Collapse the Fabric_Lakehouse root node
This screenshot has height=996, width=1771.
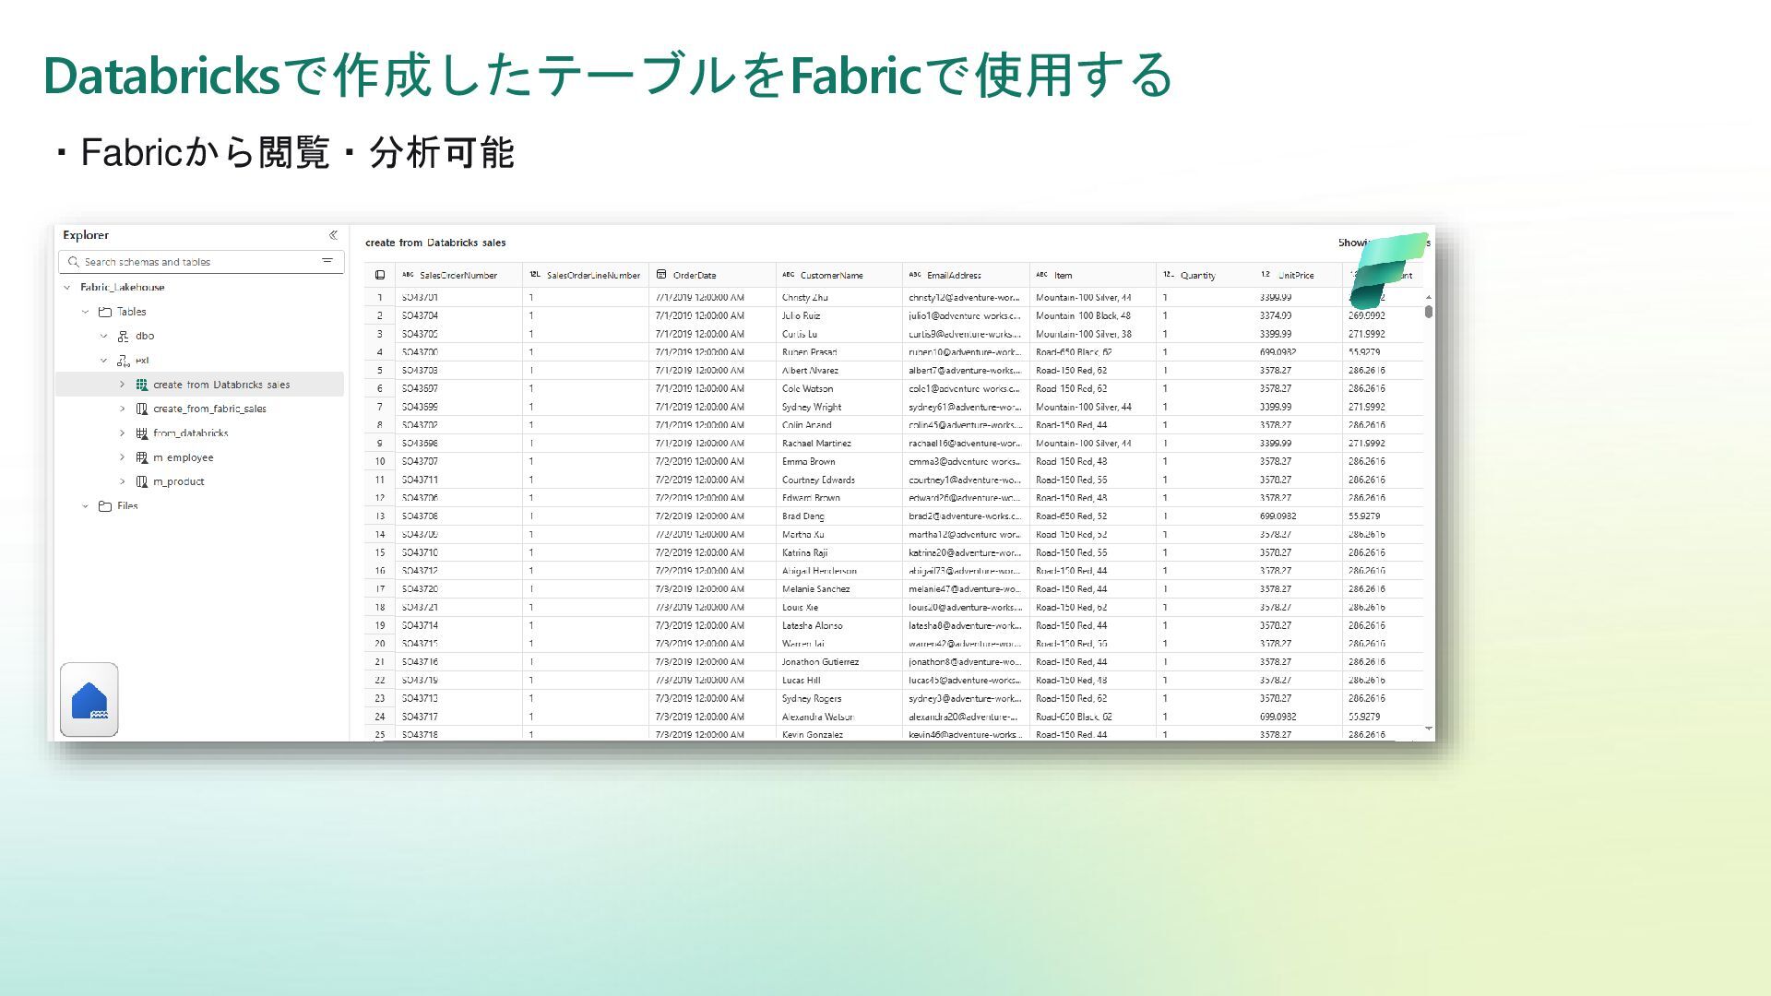coord(67,288)
